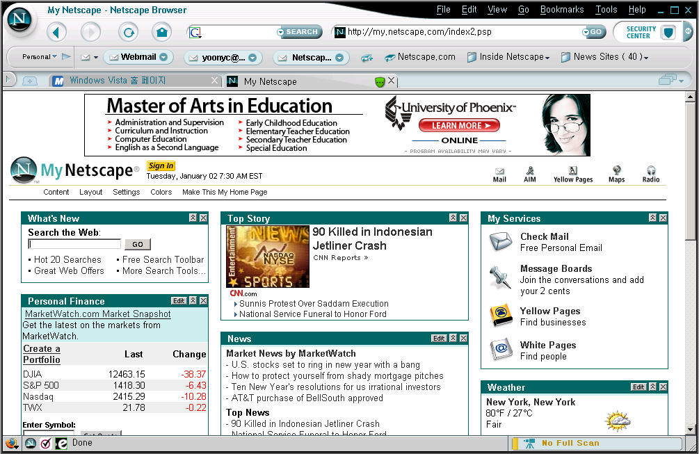699x454 pixels.
Task: Edit the Personal Finance panel
Action: [179, 301]
